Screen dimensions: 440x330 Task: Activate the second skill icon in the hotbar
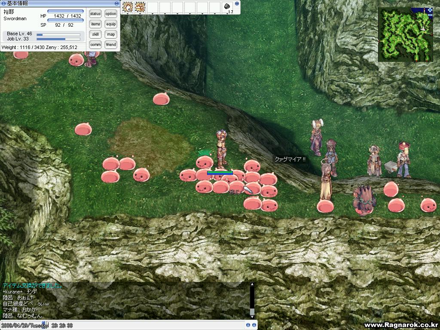(x=140, y=7)
